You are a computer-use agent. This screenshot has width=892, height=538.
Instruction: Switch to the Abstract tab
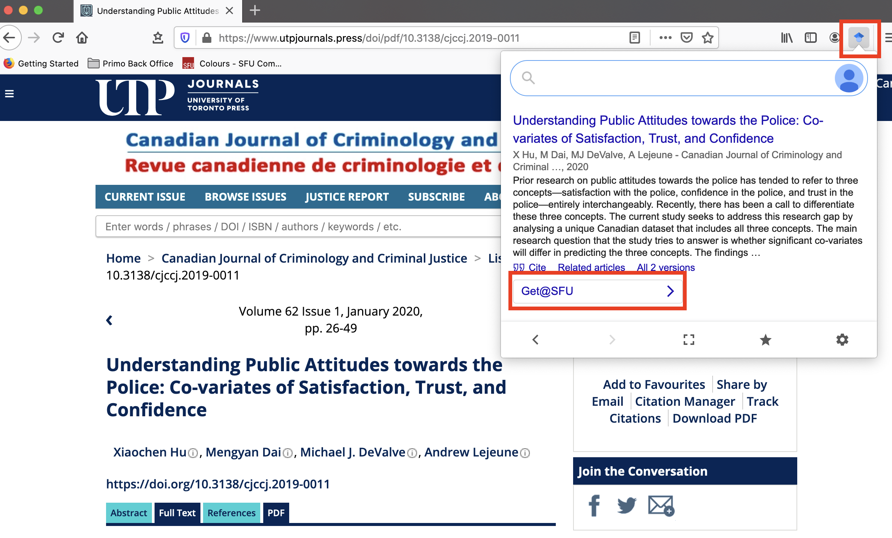(x=129, y=513)
